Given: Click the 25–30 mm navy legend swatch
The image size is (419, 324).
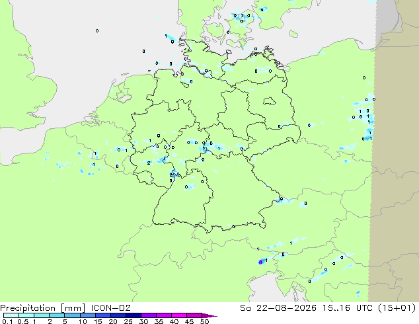Looking at the screenshot, I should point(133,315).
